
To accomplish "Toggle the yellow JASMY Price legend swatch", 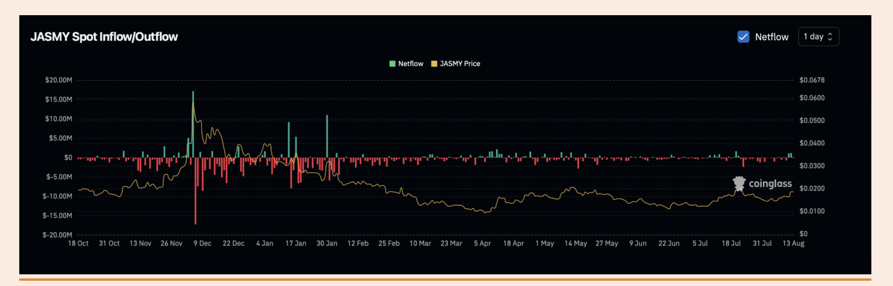I will 434,64.
